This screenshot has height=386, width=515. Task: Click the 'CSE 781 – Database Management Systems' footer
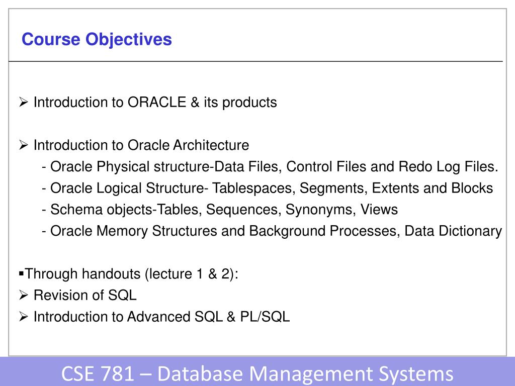[x=257, y=373]
